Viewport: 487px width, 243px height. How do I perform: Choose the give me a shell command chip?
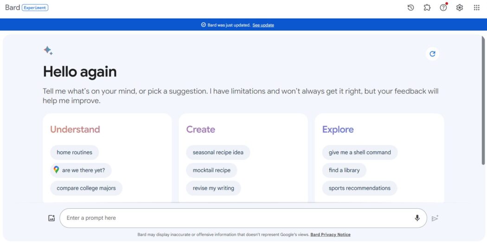click(359, 152)
